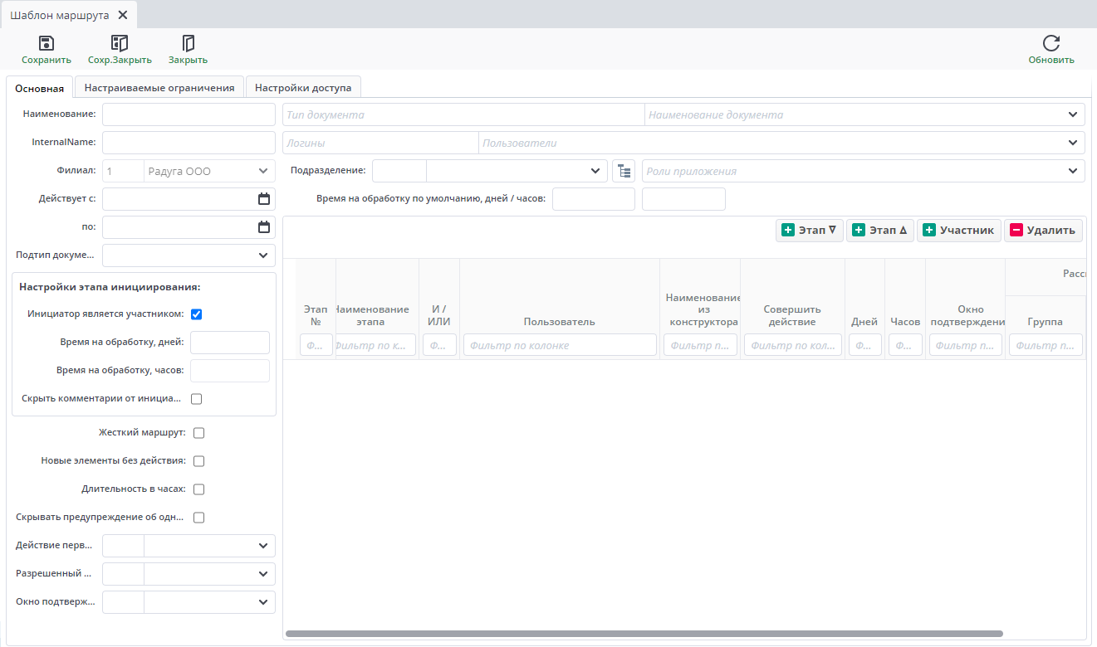This screenshot has height=647, width=1097.
Task: Click the default processing days field
Action: 594,199
